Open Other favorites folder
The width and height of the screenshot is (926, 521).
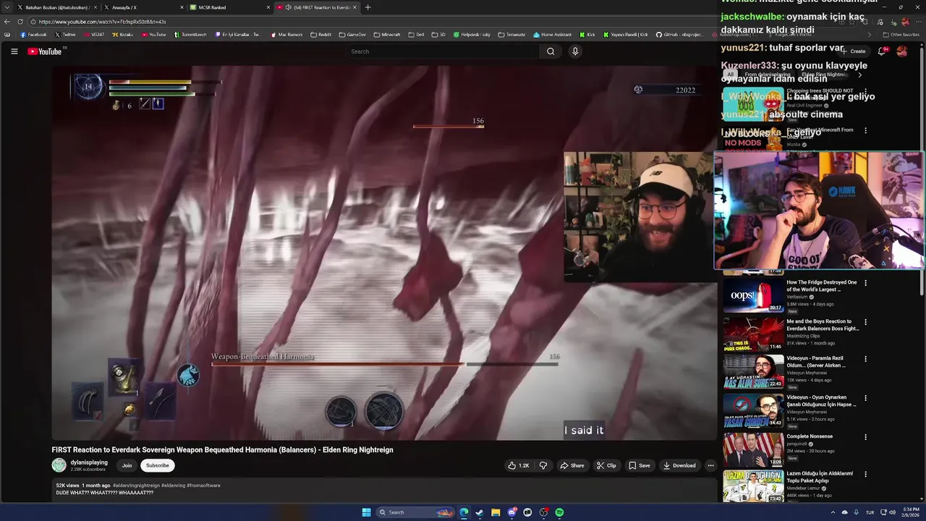(901, 35)
